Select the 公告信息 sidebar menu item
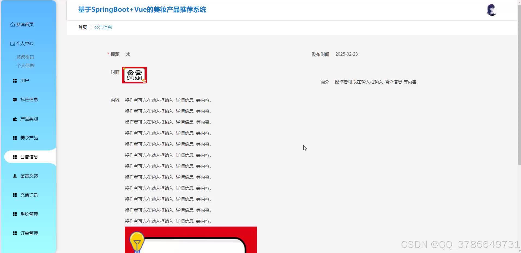Viewport: 521px width, 253px height. coord(29,157)
